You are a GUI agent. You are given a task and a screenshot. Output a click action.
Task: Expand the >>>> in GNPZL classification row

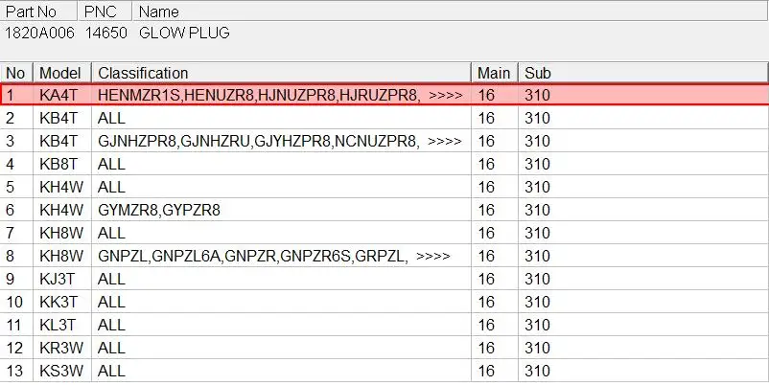click(433, 256)
